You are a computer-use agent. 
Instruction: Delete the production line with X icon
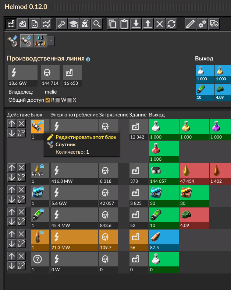tap(160, 24)
